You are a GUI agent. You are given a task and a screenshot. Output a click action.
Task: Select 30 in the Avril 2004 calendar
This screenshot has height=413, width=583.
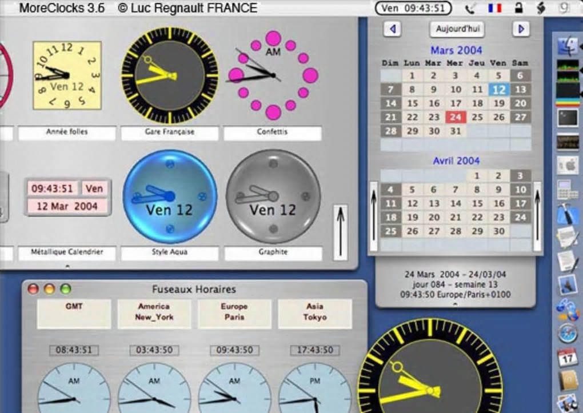point(498,231)
